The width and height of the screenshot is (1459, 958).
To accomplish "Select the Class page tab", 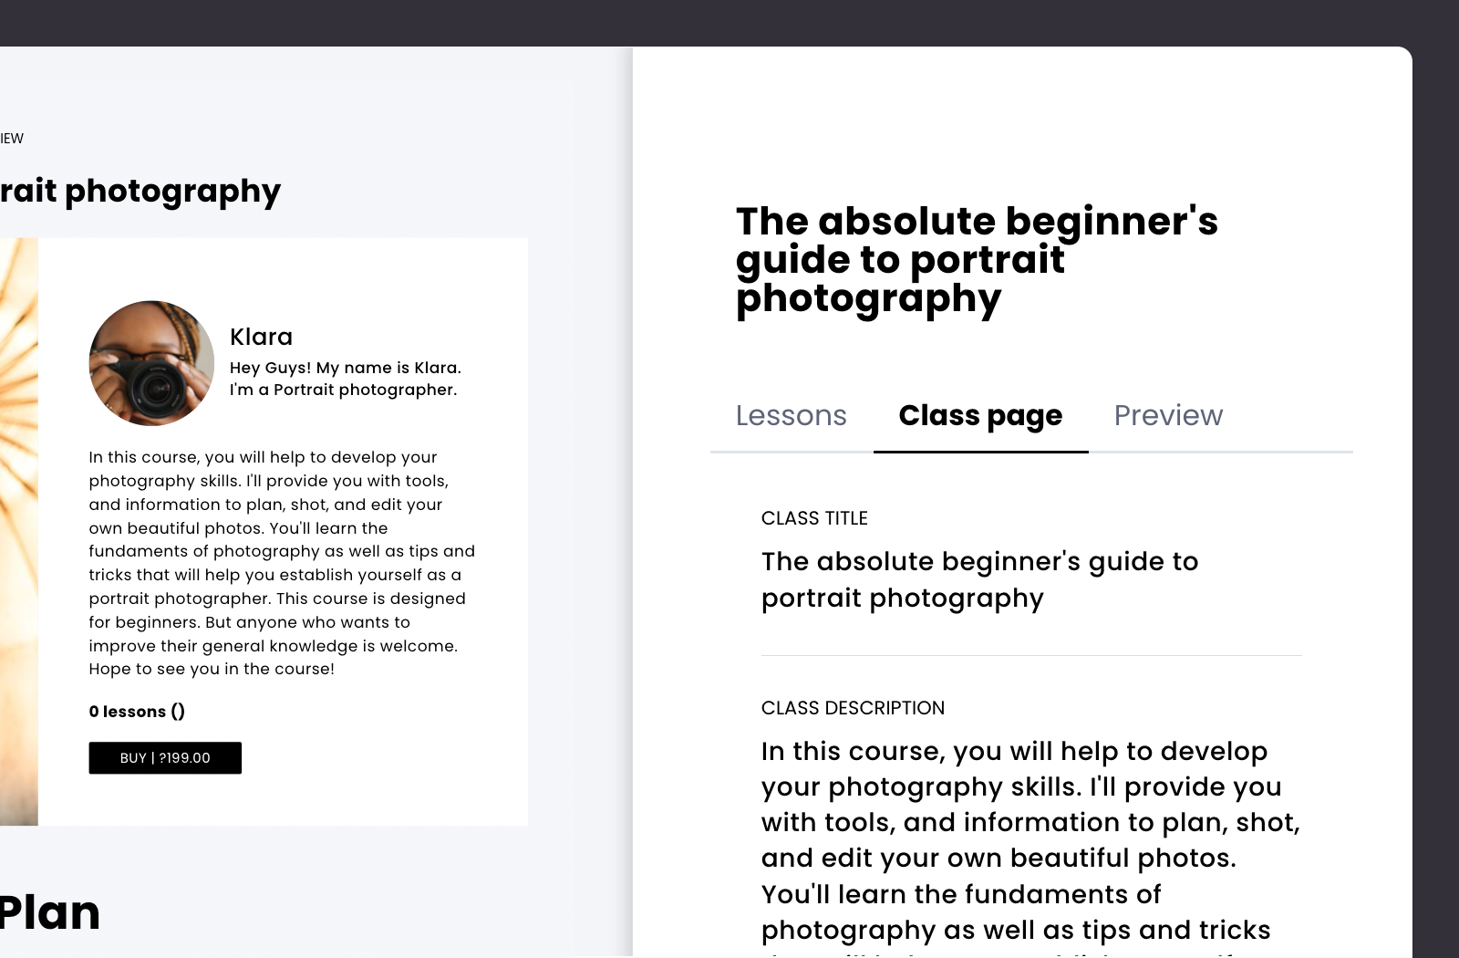I will (x=980, y=416).
